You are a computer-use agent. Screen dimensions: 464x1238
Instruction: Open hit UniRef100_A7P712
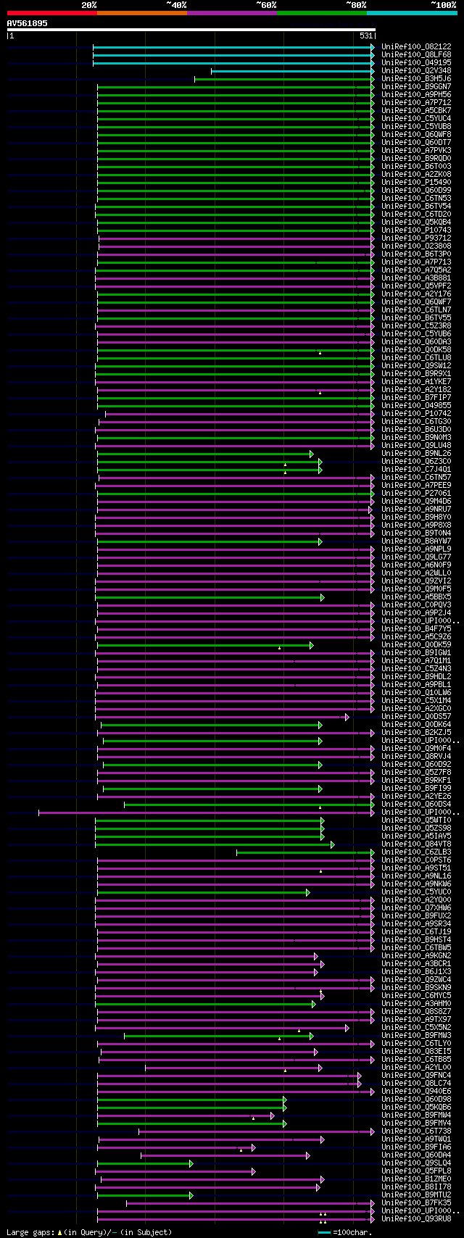pos(416,102)
